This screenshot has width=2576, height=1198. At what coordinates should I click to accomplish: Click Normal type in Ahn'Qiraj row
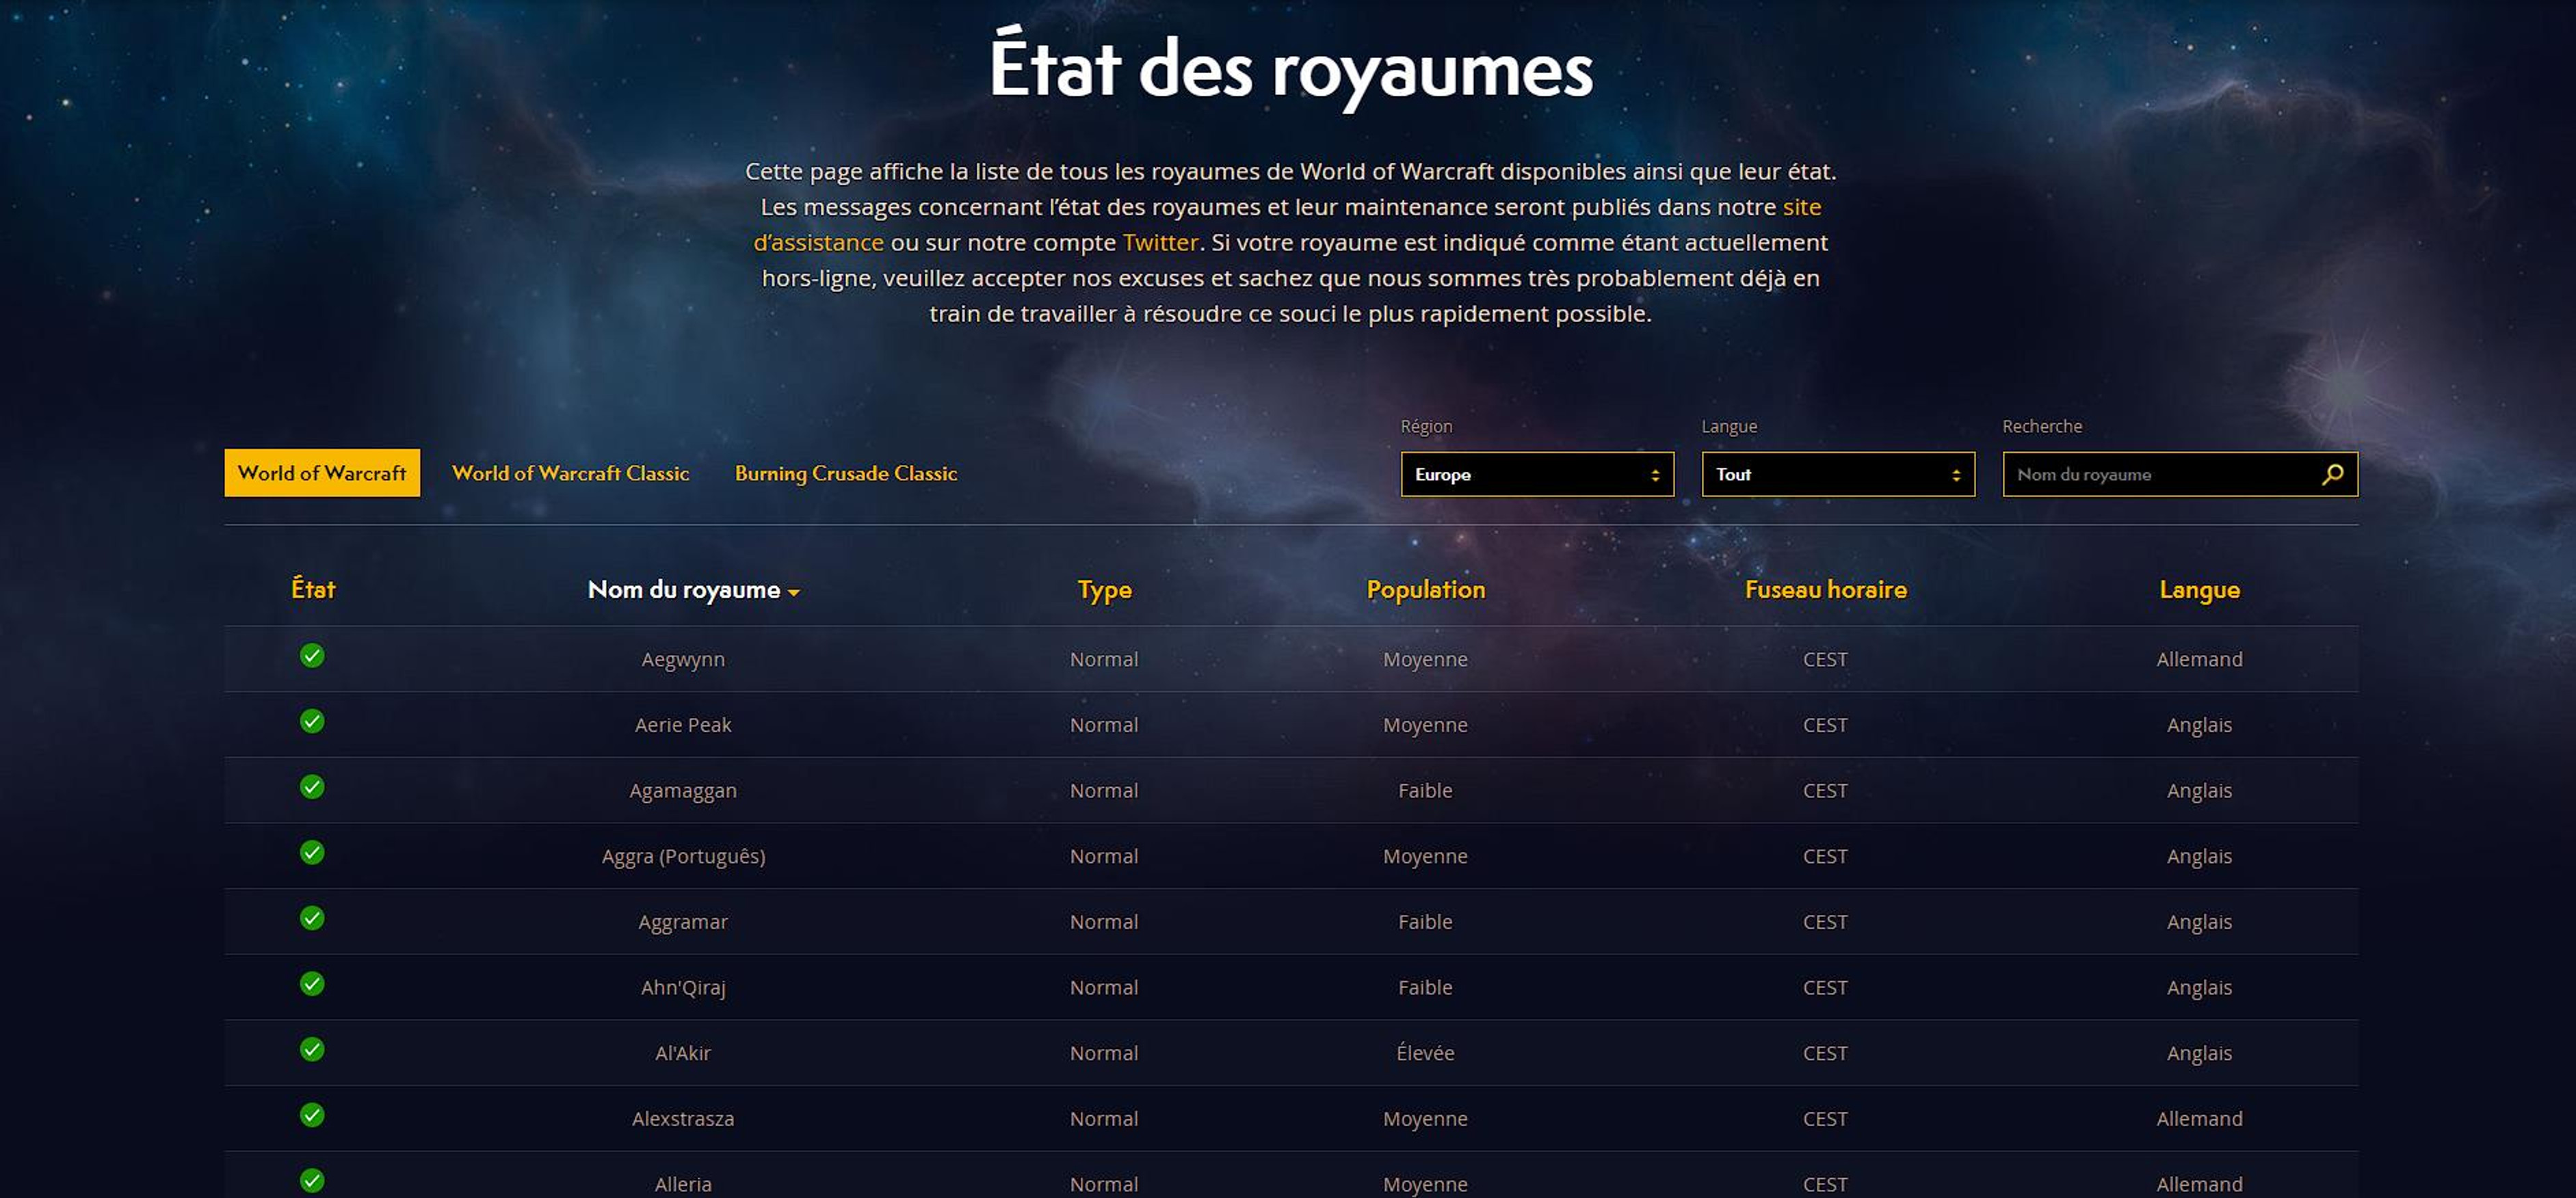(1104, 988)
